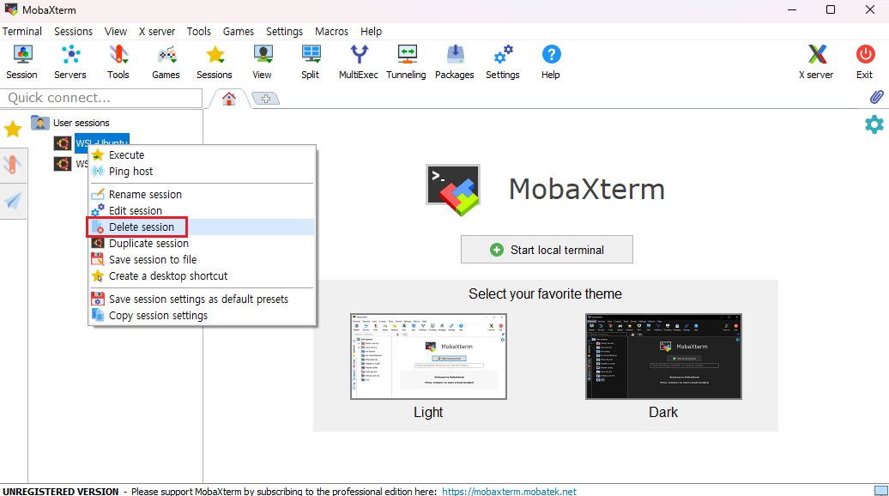Open the Sessions star toolbar icon

215,63
